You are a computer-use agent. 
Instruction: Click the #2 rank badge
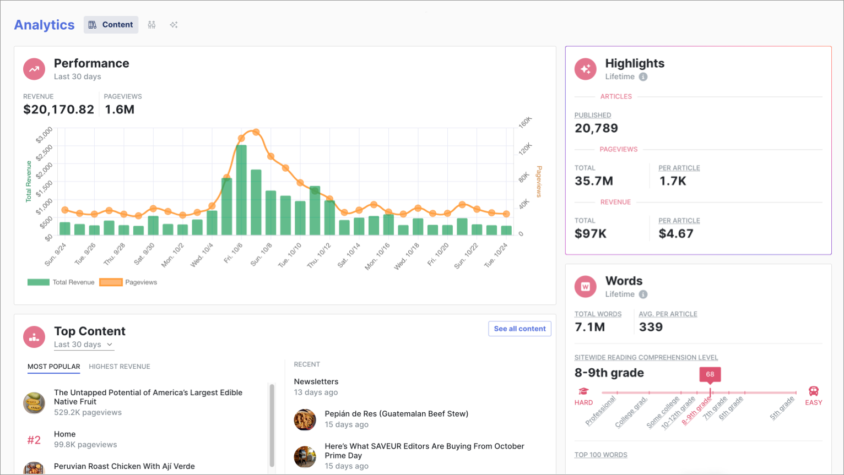[x=34, y=440]
